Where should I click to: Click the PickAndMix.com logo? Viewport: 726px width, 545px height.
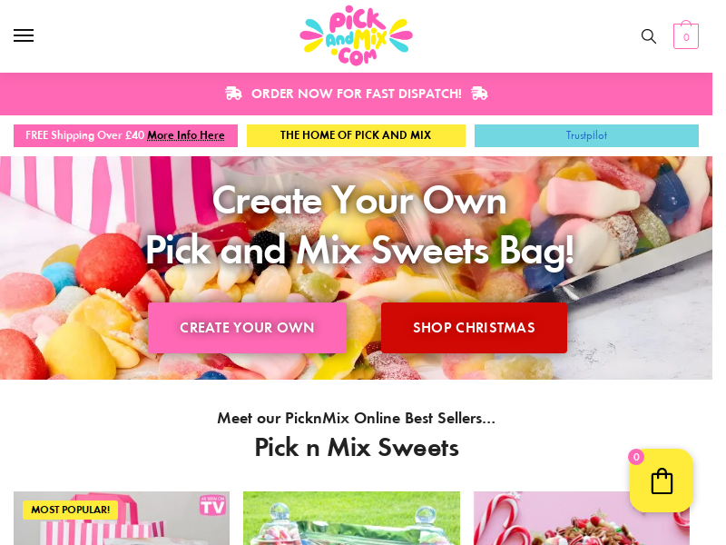point(356,35)
